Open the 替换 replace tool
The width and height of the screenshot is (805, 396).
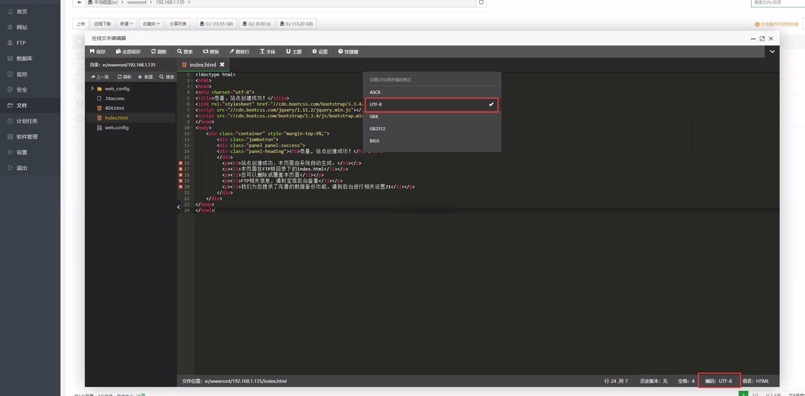point(211,51)
